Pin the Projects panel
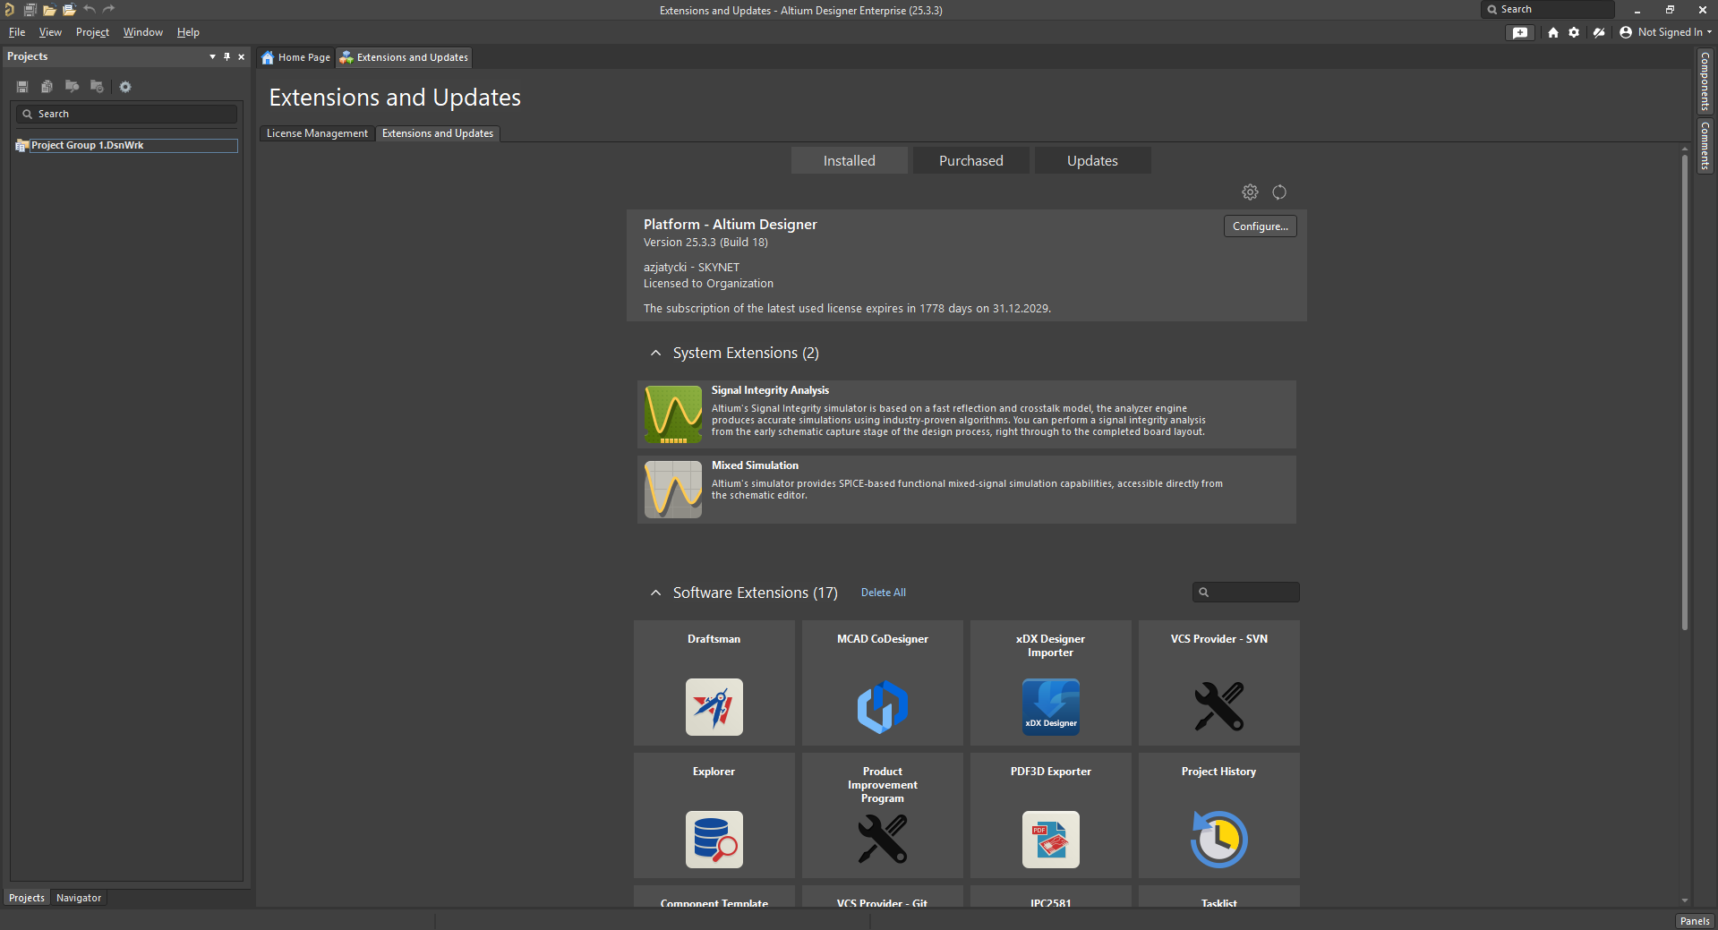 pos(227,56)
